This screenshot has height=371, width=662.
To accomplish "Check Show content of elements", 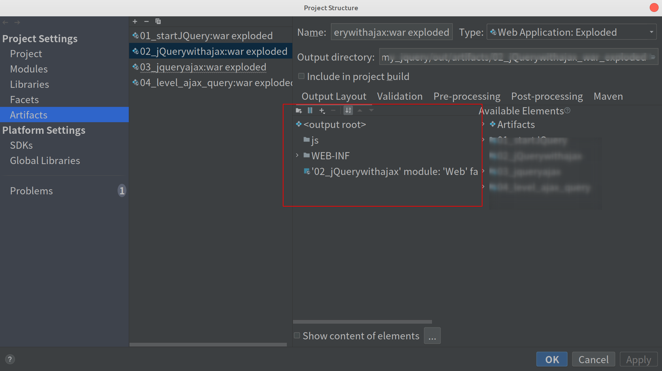I will click(x=297, y=336).
